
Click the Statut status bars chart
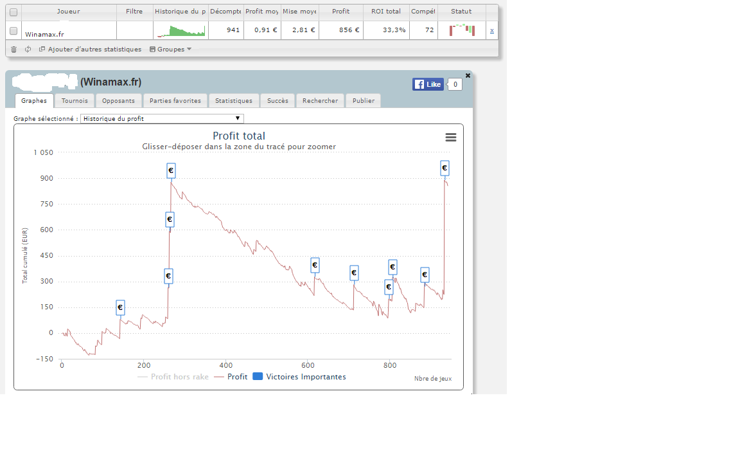[x=462, y=30]
